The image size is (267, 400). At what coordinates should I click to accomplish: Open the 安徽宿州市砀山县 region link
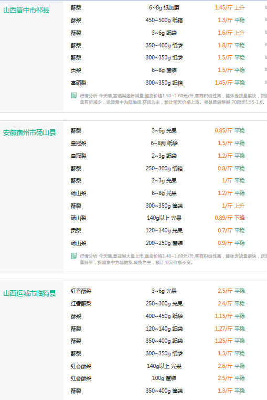(29, 132)
